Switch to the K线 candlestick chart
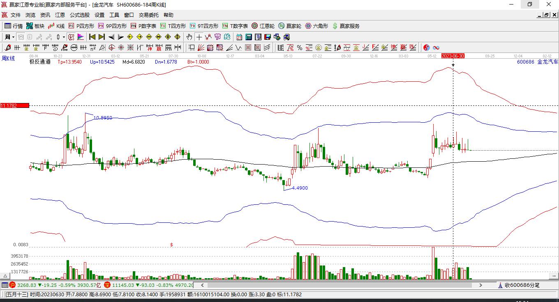Screen dimensions: 559x302 click(56, 26)
